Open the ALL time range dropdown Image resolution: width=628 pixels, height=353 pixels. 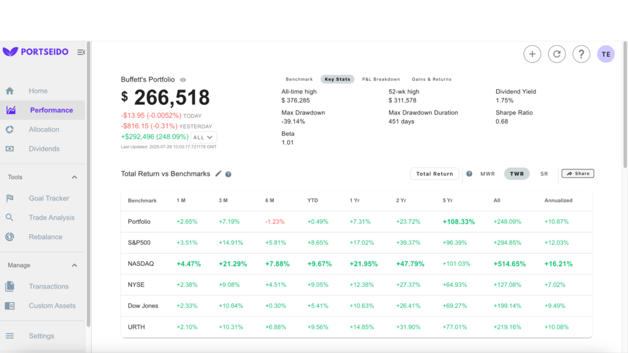(203, 137)
